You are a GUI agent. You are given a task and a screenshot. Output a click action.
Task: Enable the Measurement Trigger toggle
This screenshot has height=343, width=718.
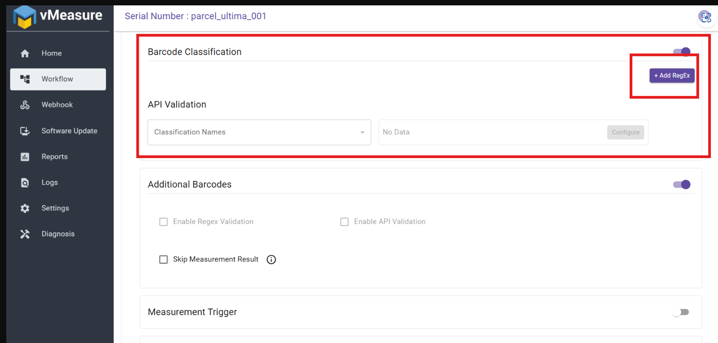pyautogui.click(x=680, y=312)
